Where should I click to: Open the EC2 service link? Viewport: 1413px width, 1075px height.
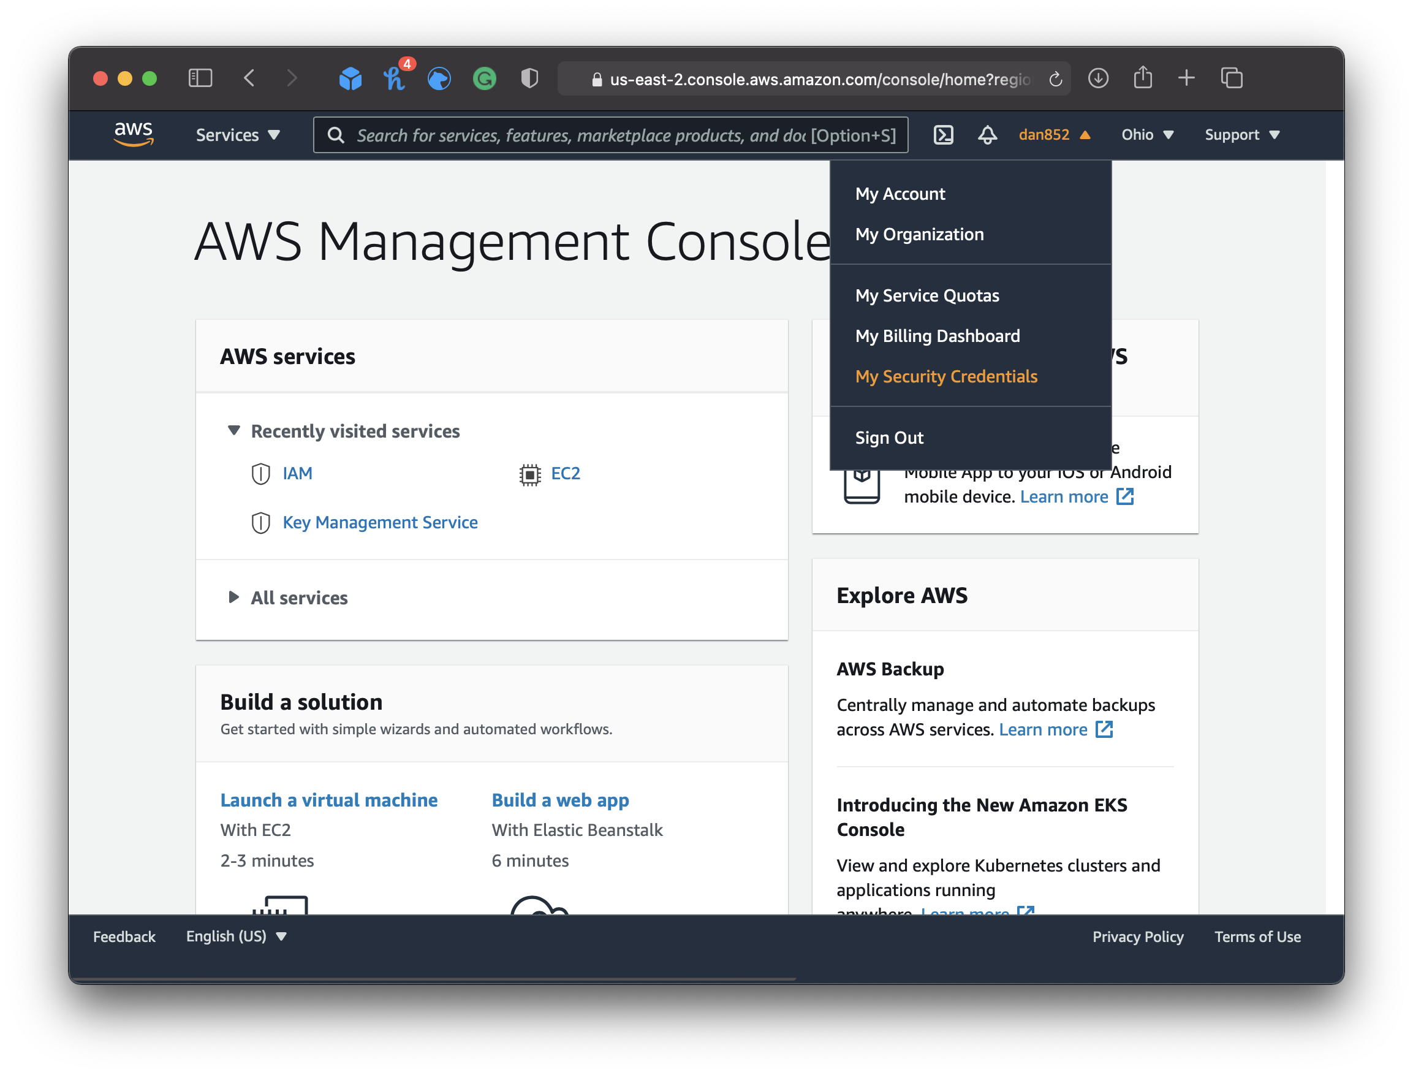566,474
